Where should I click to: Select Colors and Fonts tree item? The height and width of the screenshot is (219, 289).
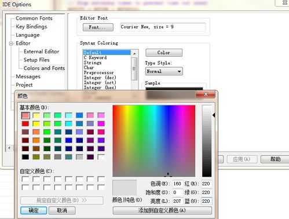[44, 68]
